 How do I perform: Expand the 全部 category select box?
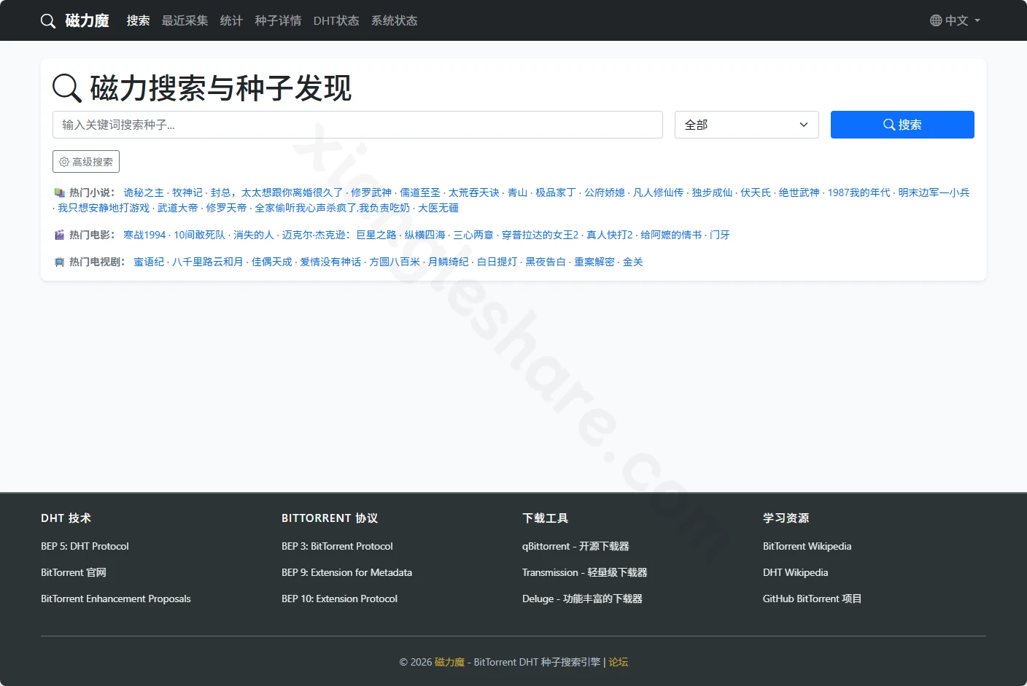[x=746, y=125]
